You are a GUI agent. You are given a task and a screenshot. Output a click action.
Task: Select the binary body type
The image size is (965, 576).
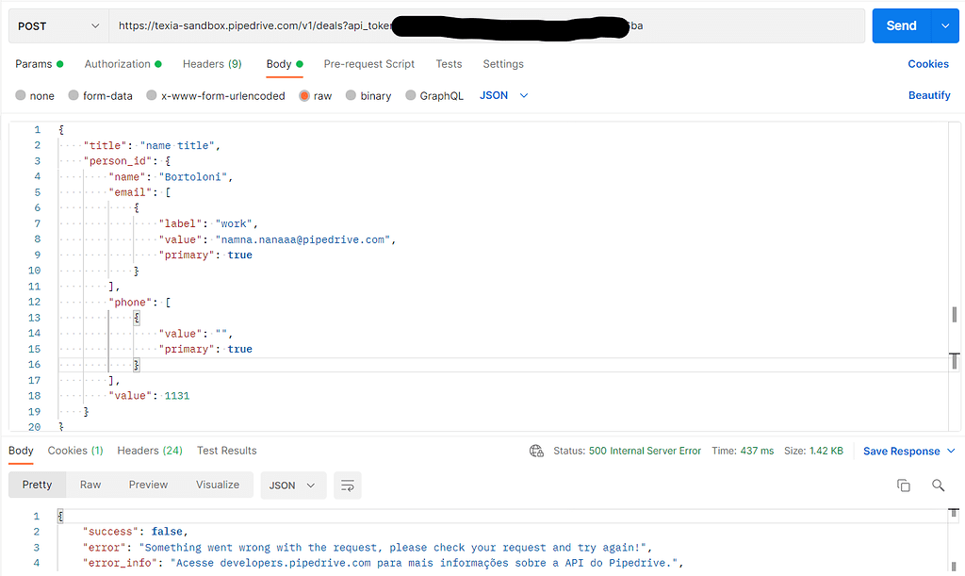368,95
